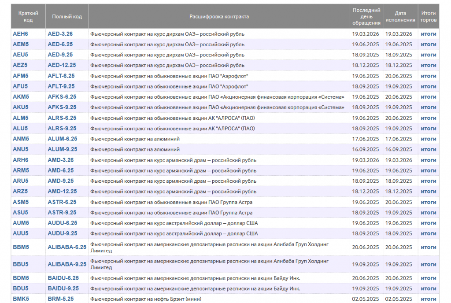
Task: Open the AFLT-9.25 contract link
Action: pyautogui.click(x=61, y=86)
